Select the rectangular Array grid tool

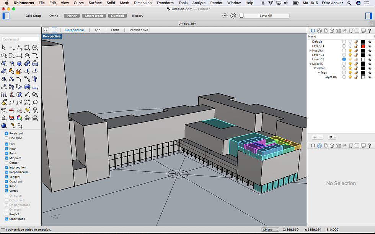[3, 94]
